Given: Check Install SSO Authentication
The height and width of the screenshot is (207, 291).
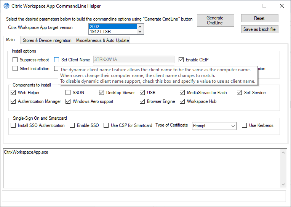Looking at the screenshot, I should click(x=13, y=125).
